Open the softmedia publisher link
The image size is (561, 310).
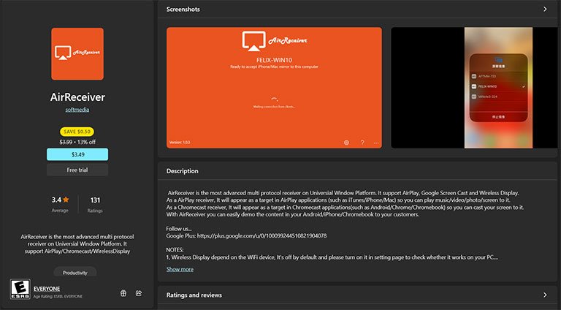tap(77, 110)
